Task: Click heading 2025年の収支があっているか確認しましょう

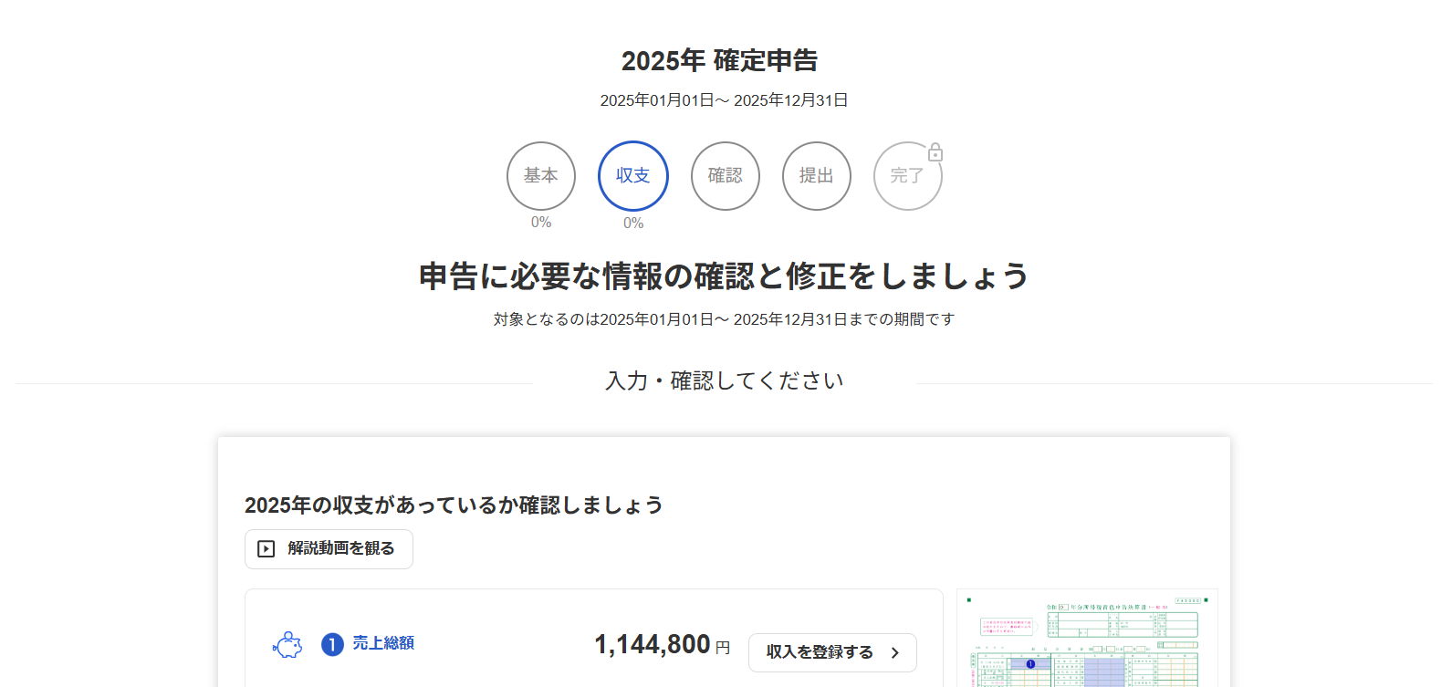Action: [454, 505]
